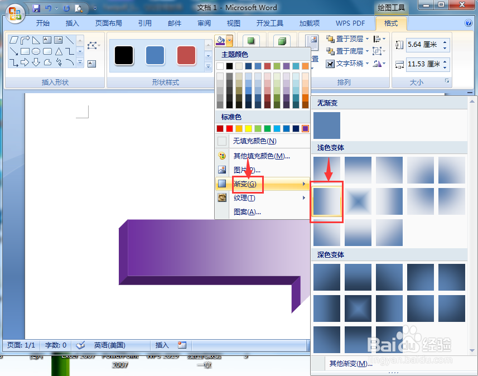Choose the right block arrow shape
478x376 pixels.
pyautogui.click(x=25, y=62)
